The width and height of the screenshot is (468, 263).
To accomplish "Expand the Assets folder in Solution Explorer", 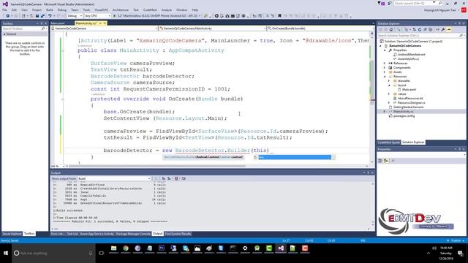I will (x=385, y=72).
